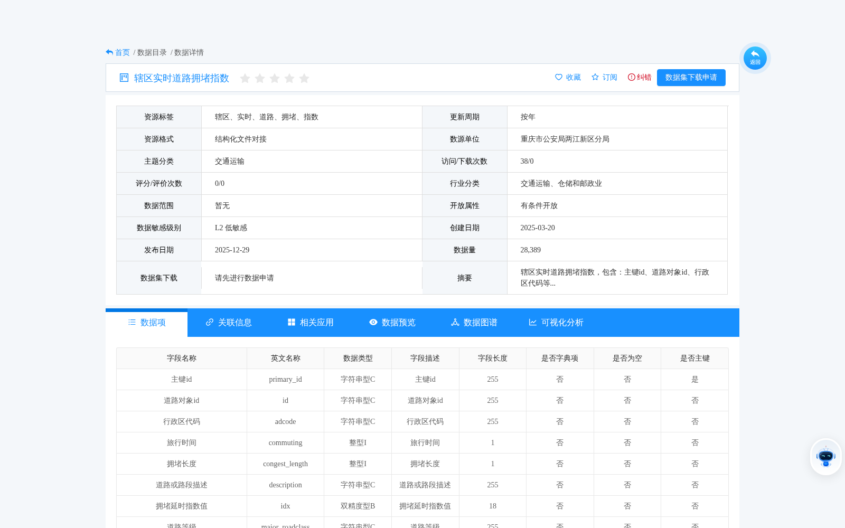845x528 pixels.
Task: Click the chart icon on 可视化分析 tab
Action: pyautogui.click(x=533, y=322)
